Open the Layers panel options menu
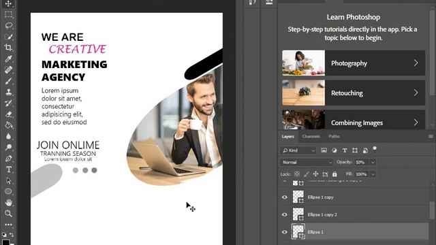Screen dimensions: 436x245 coord(431,136)
